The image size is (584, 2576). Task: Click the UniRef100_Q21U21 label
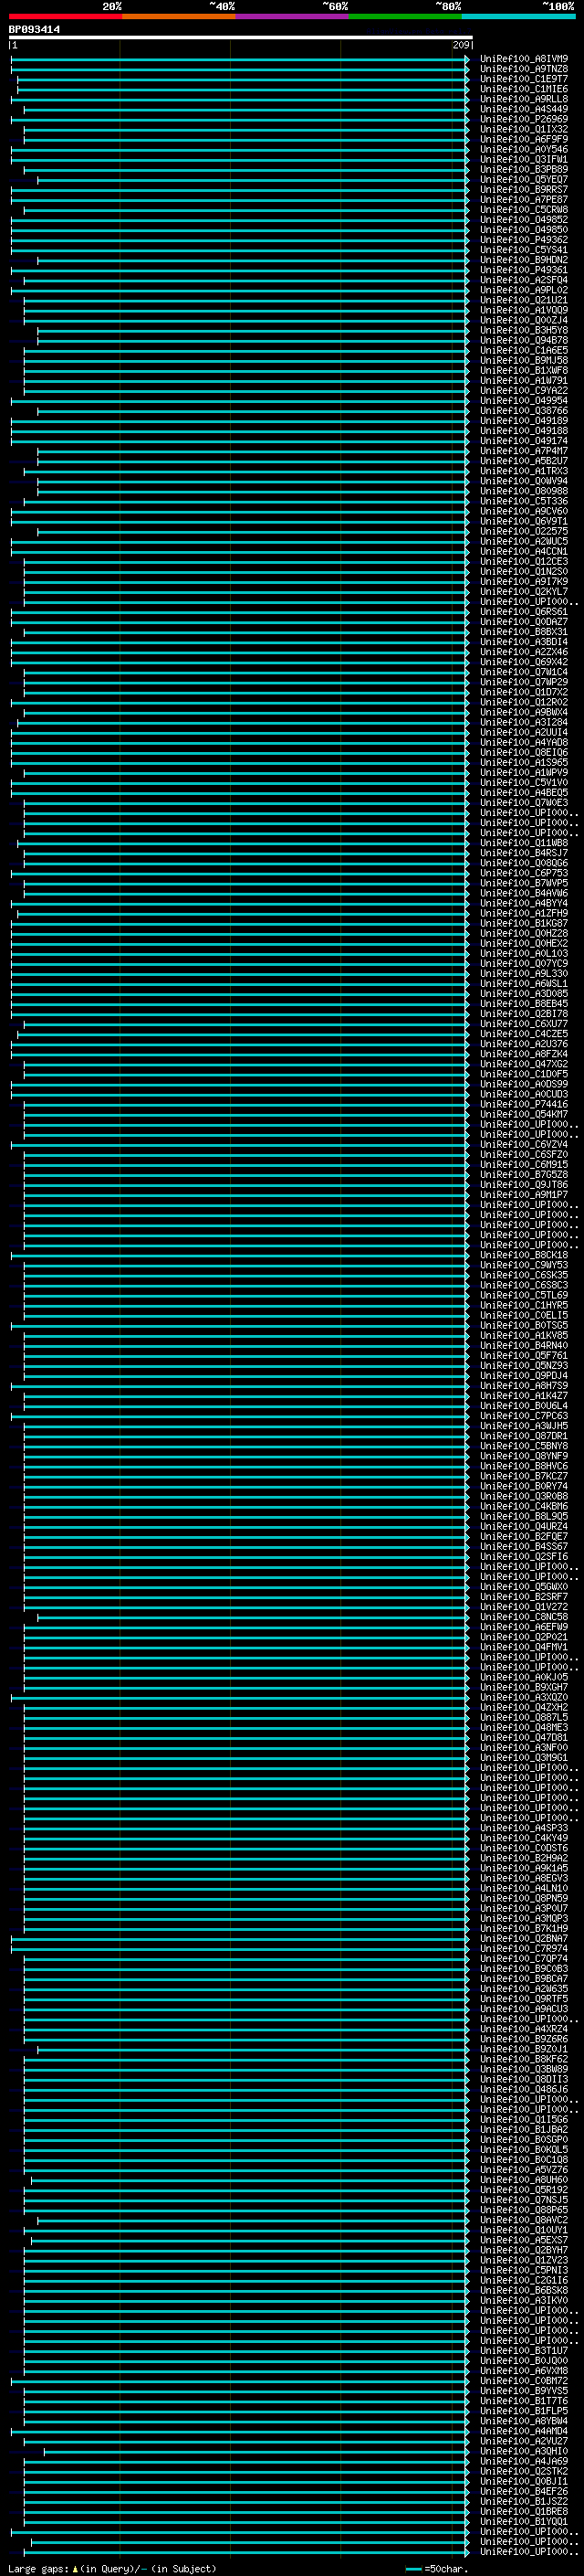(524, 300)
